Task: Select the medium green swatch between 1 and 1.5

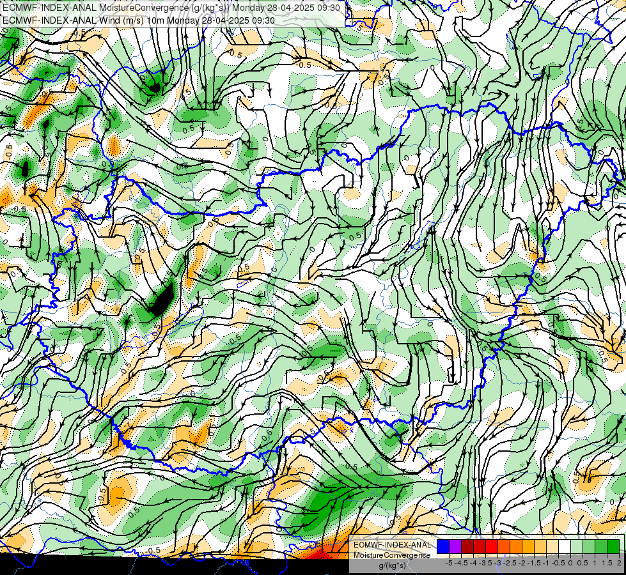Action: coord(601,546)
